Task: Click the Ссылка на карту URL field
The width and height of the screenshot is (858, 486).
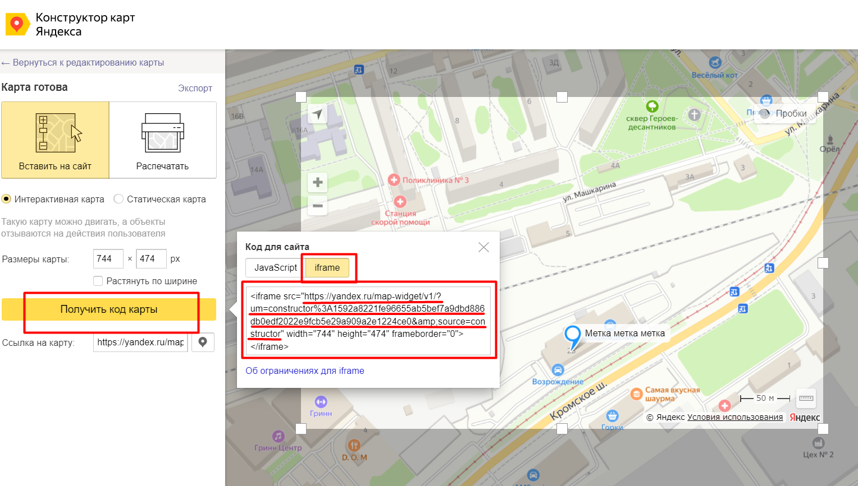Action: (140, 342)
